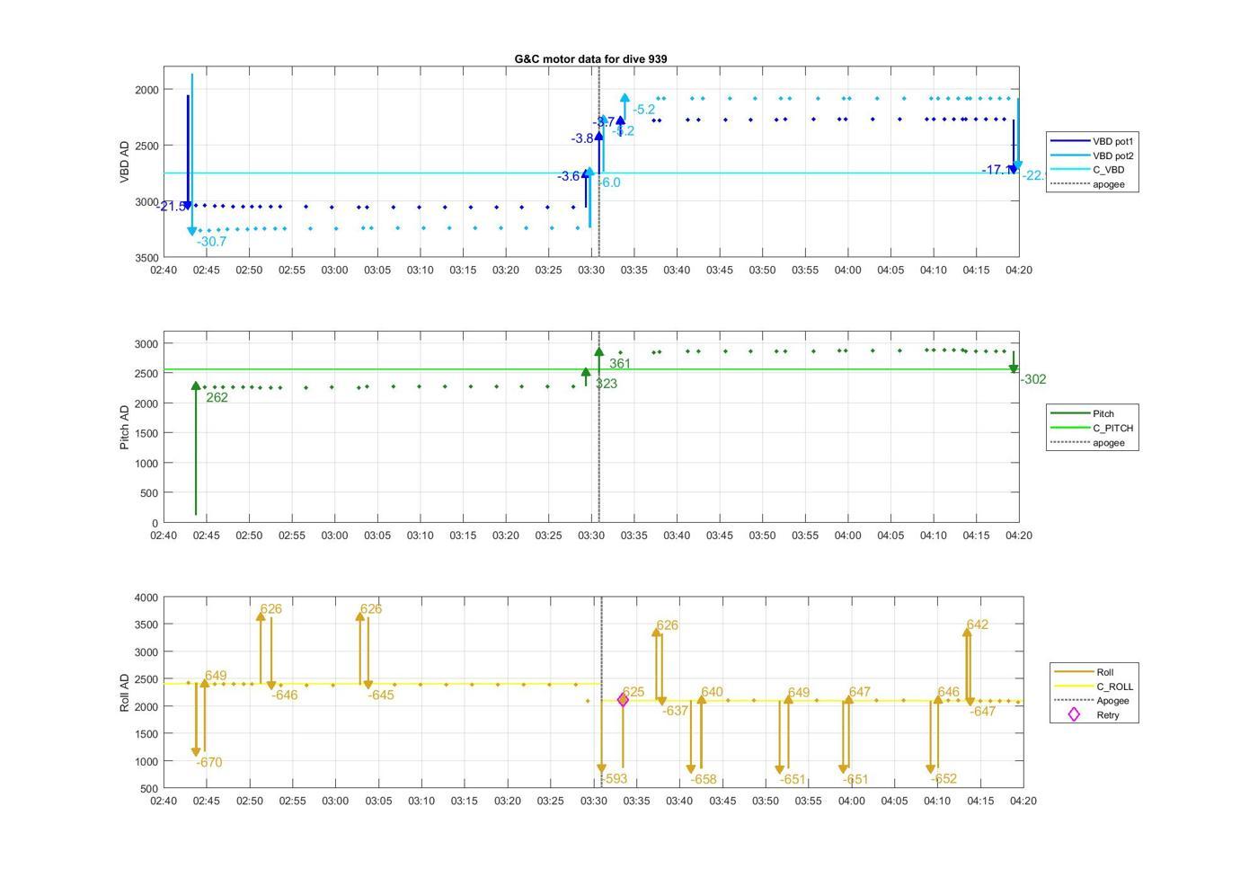This screenshot has height=886, width=1258.
Task: Select the 'VBD pot2' legend entry
Action: tap(1093, 155)
